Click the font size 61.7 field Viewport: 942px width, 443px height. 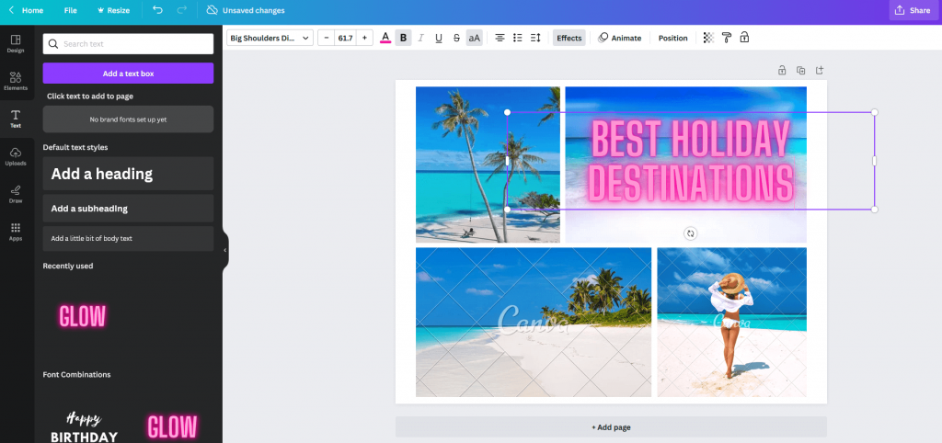[346, 38]
